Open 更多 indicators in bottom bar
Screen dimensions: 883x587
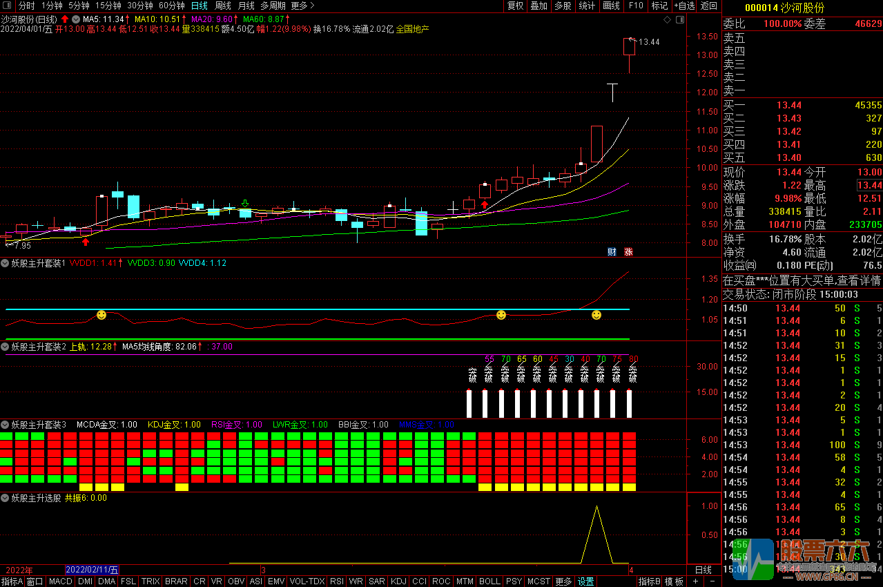click(563, 581)
